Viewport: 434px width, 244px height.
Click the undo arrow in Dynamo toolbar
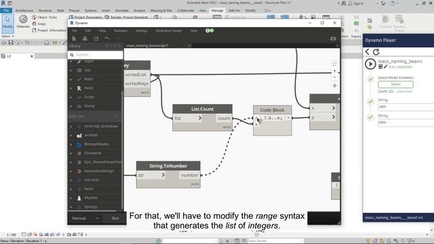coord(107,39)
